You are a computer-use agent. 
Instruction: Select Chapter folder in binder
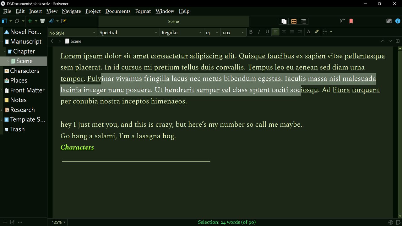pyautogui.click(x=24, y=51)
